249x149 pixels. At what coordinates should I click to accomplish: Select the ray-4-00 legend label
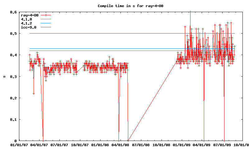tap(30, 15)
